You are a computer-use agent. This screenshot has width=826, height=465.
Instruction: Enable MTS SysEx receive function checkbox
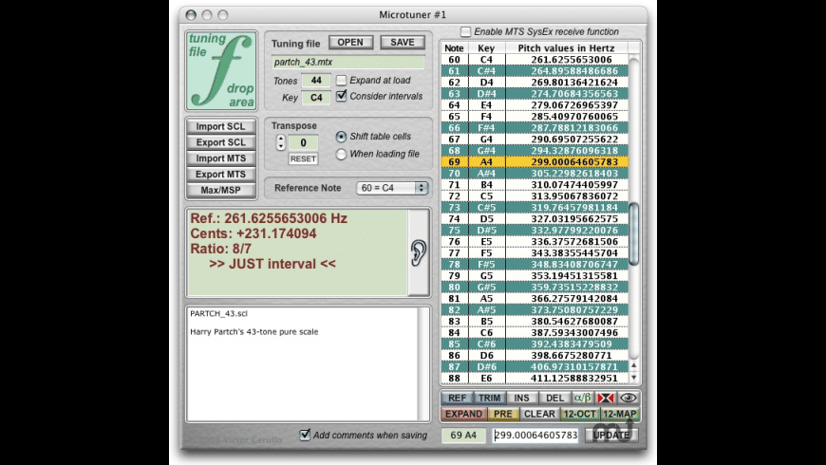tap(465, 31)
